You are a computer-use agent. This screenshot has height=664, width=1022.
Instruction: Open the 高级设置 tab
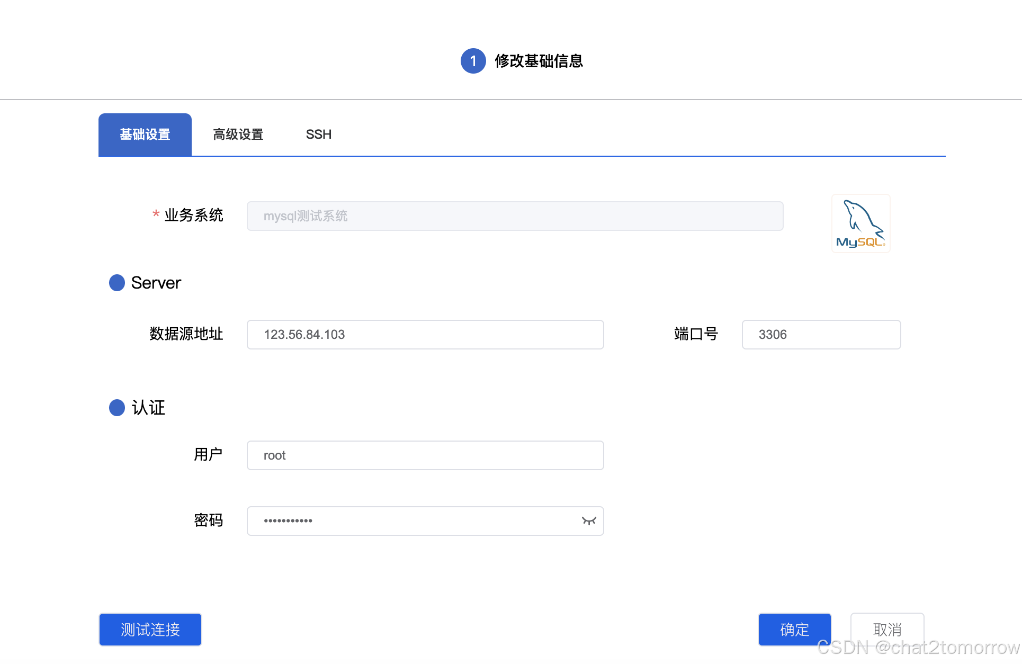point(238,134)
